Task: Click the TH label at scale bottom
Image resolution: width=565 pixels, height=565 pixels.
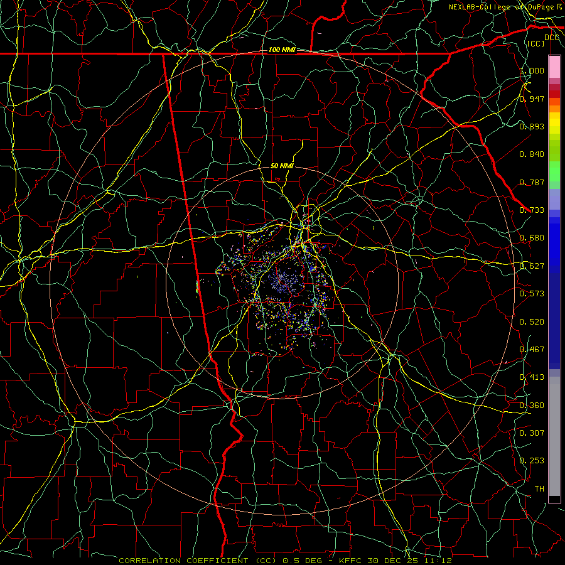Action: 539,489
